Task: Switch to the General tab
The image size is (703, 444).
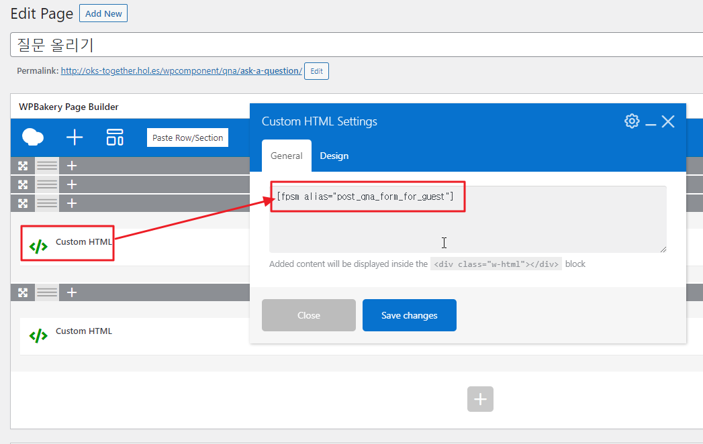Action: pyautogui.click(x=287, y=156)
